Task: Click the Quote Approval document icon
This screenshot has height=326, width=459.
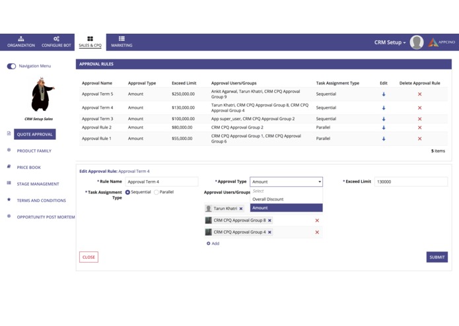Action: [x=9, y=133]
